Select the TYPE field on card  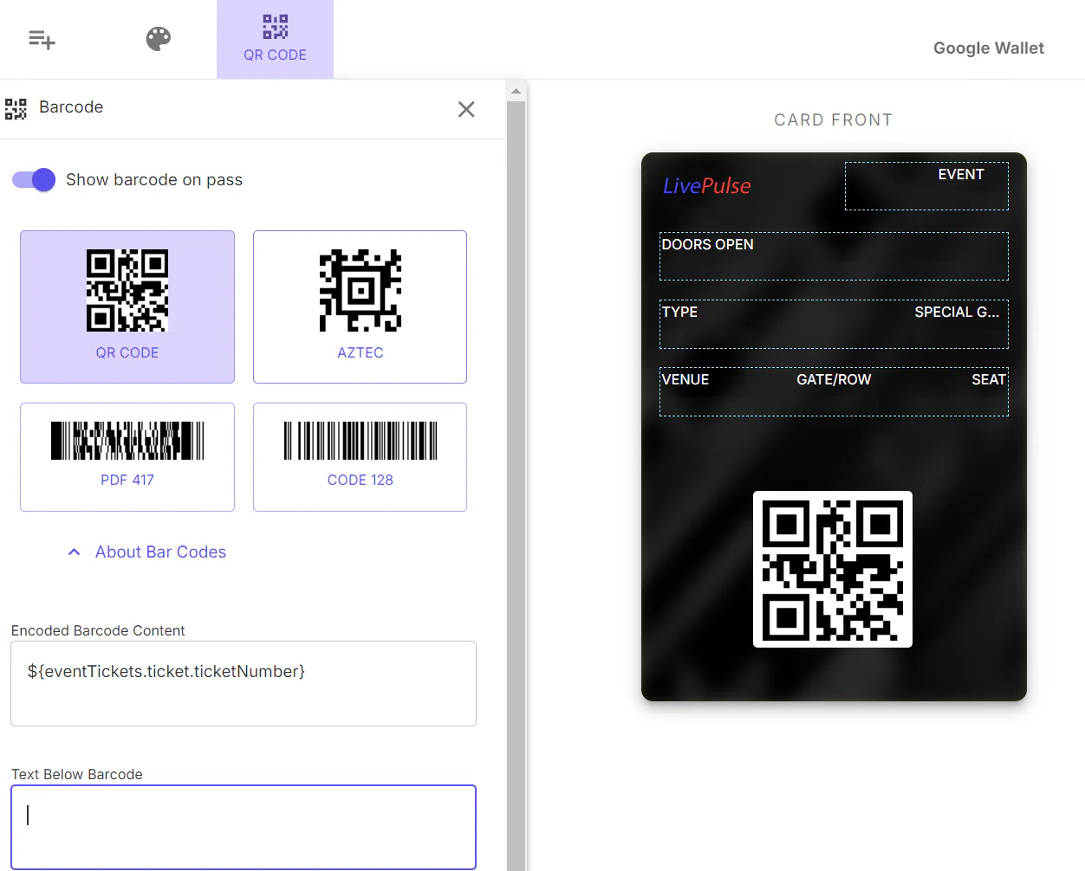[x=679, y=312]
